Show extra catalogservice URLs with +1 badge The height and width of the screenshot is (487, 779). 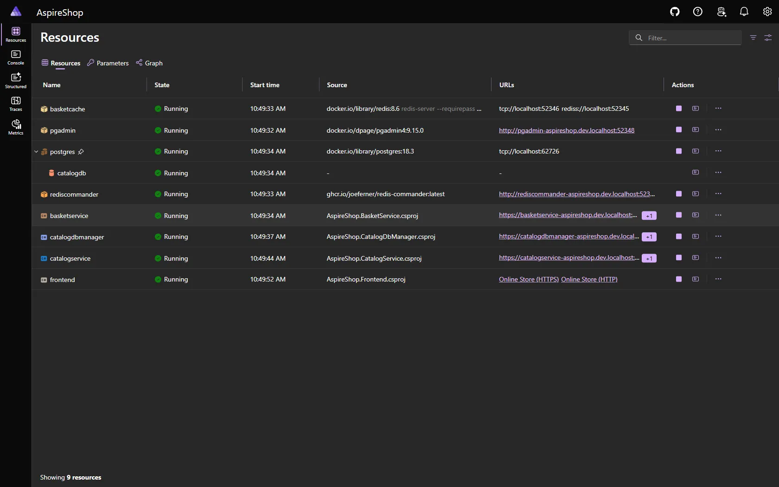(x=649, y=258)
